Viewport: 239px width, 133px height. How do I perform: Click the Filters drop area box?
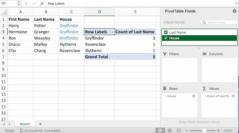(x=179, y=70)
